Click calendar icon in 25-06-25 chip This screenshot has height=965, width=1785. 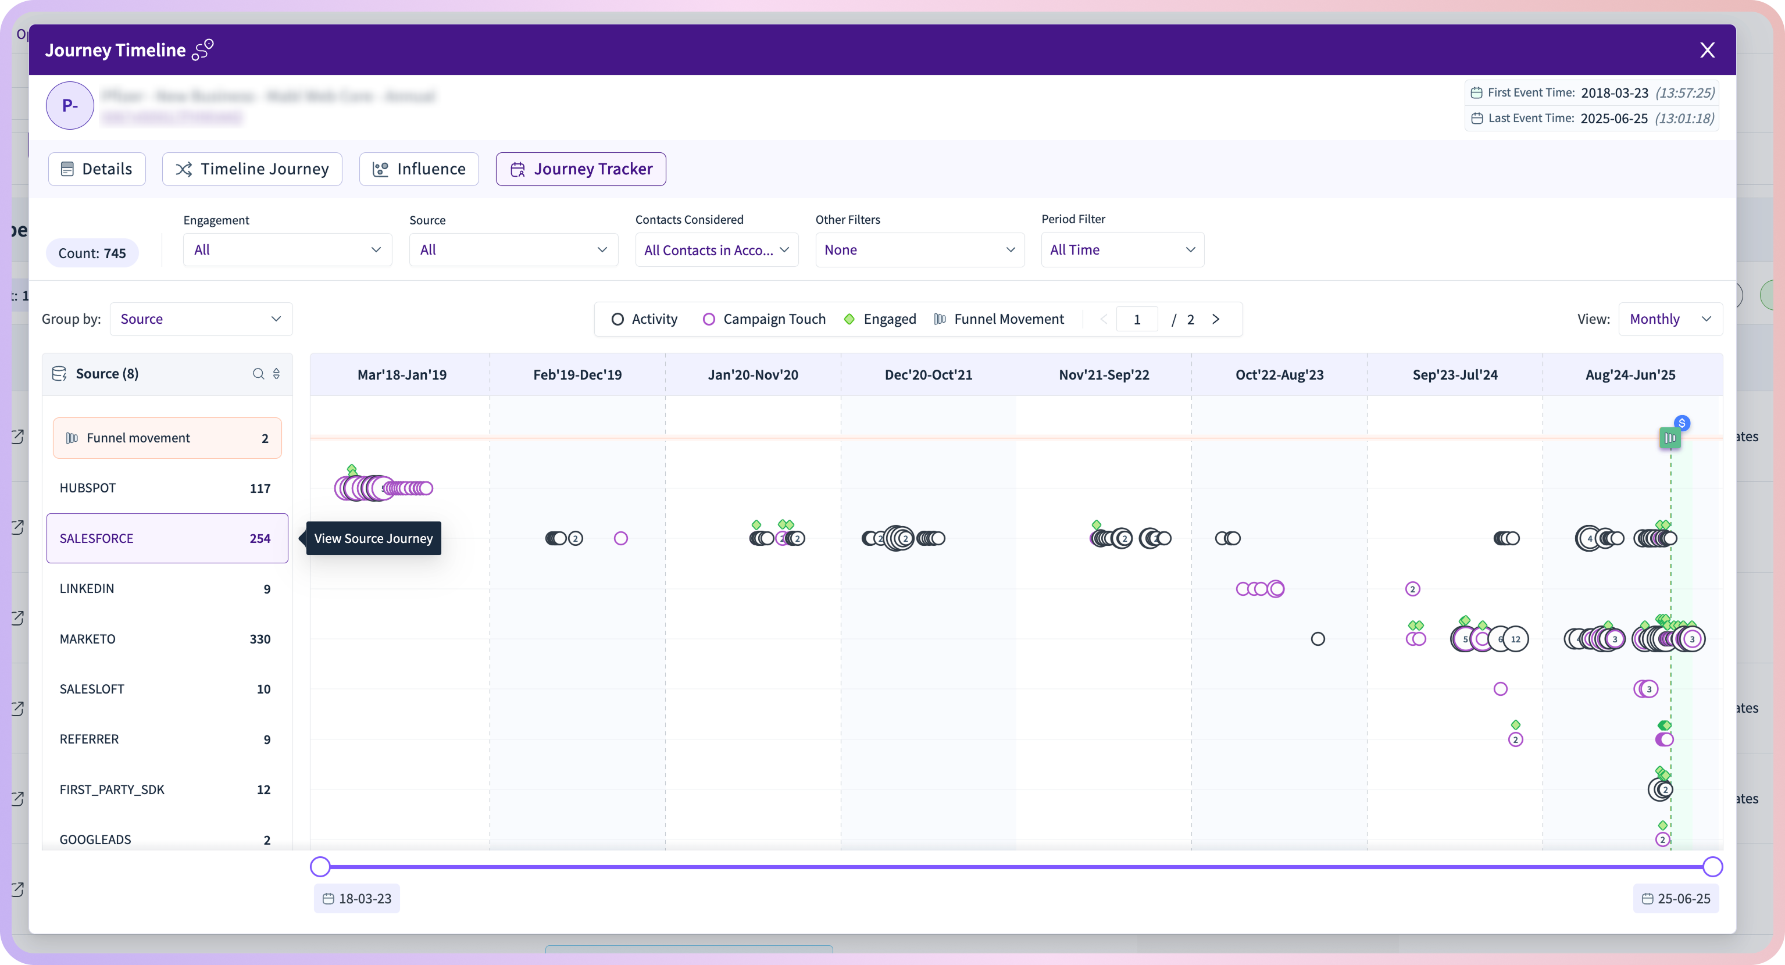(x=1648, y=899)
